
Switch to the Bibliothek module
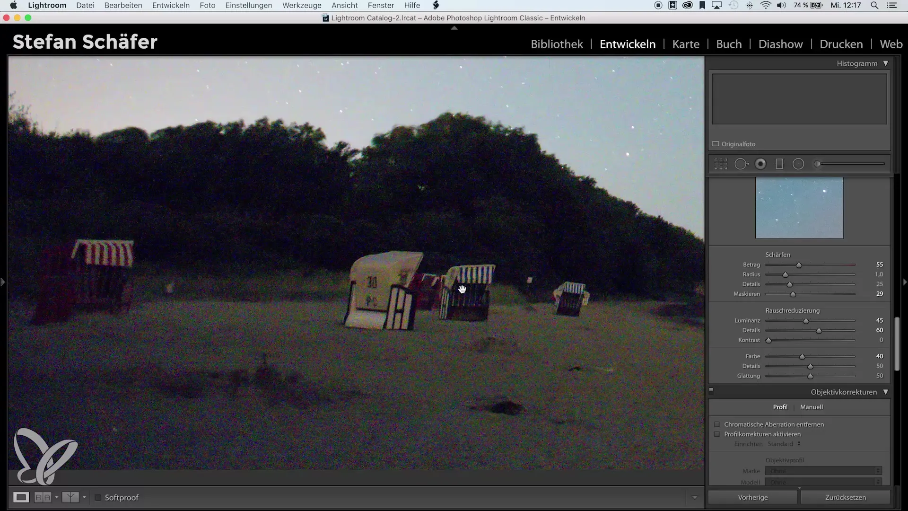(x=557, y=44)
